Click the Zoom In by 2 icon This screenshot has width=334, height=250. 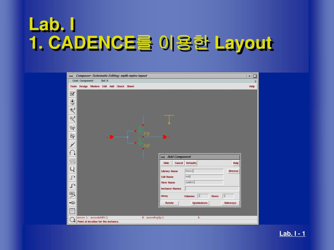coord(72,111)
